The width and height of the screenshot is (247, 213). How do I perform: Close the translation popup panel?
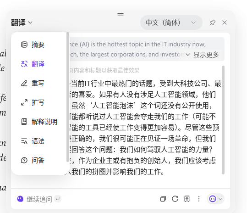(x=225, y=22)
